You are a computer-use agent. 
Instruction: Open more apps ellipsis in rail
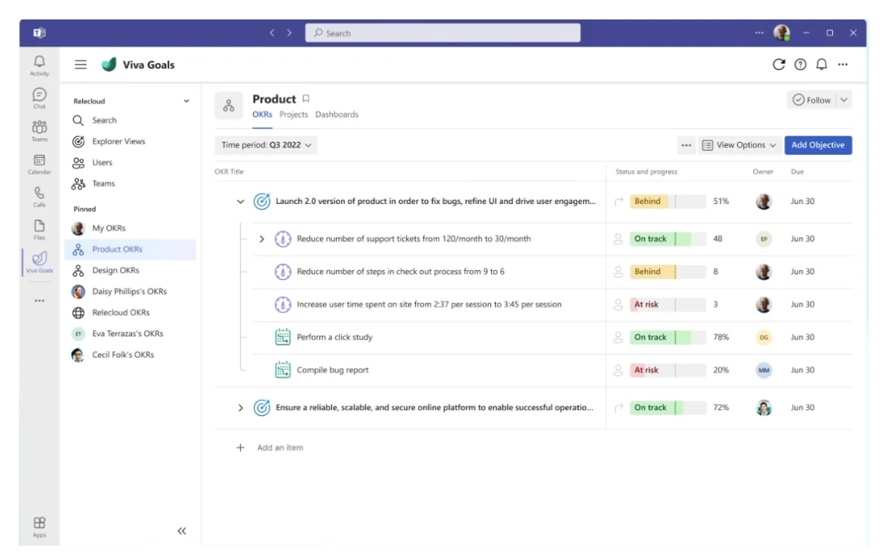pyautogui.click(x=39, y=301)
